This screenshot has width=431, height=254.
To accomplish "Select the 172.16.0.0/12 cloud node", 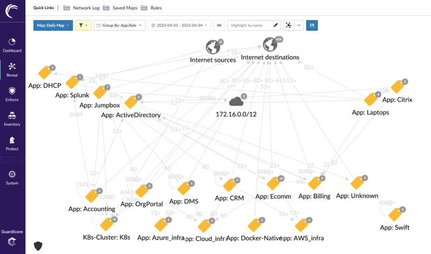I will pyautogui.click(x=236, y=102).
